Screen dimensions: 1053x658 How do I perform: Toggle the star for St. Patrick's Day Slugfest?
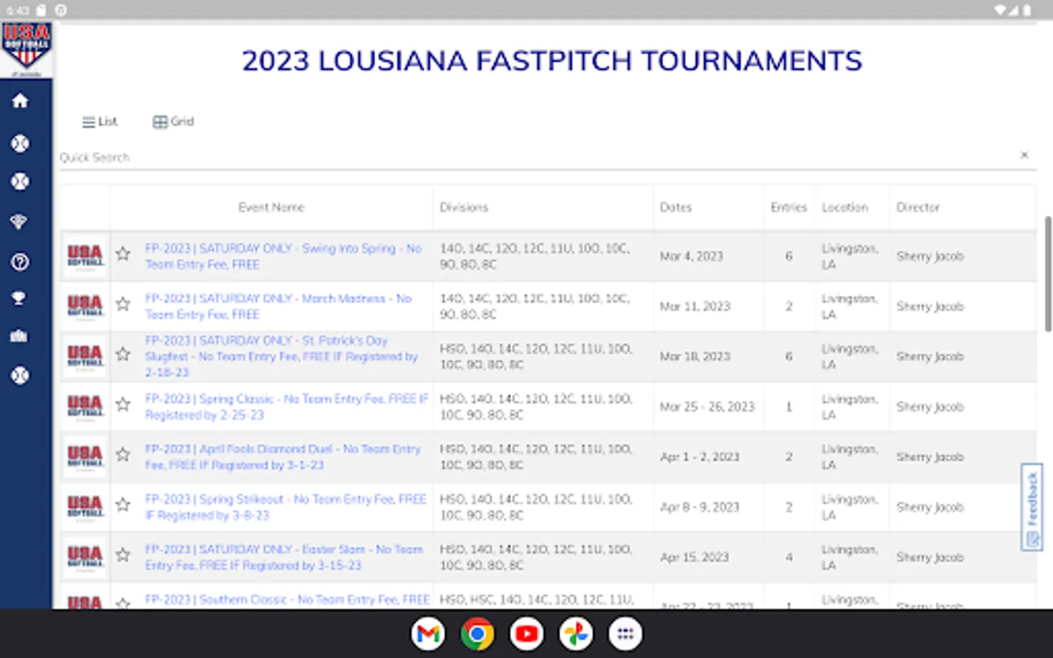(122, 355)
